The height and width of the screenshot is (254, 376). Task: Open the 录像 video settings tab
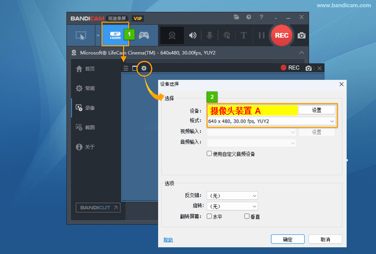pos(86,108)
